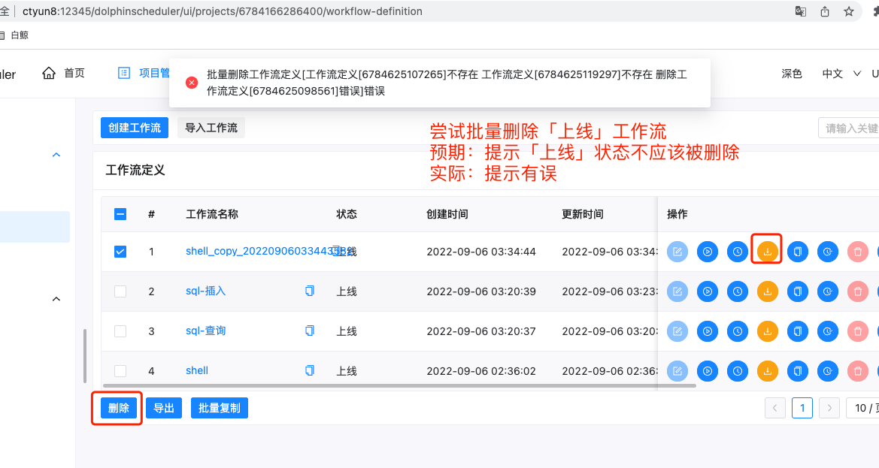This screenshot has height=468, width=879.
Task: Toggle the select-all header checkbox
Action: point(120,214)
